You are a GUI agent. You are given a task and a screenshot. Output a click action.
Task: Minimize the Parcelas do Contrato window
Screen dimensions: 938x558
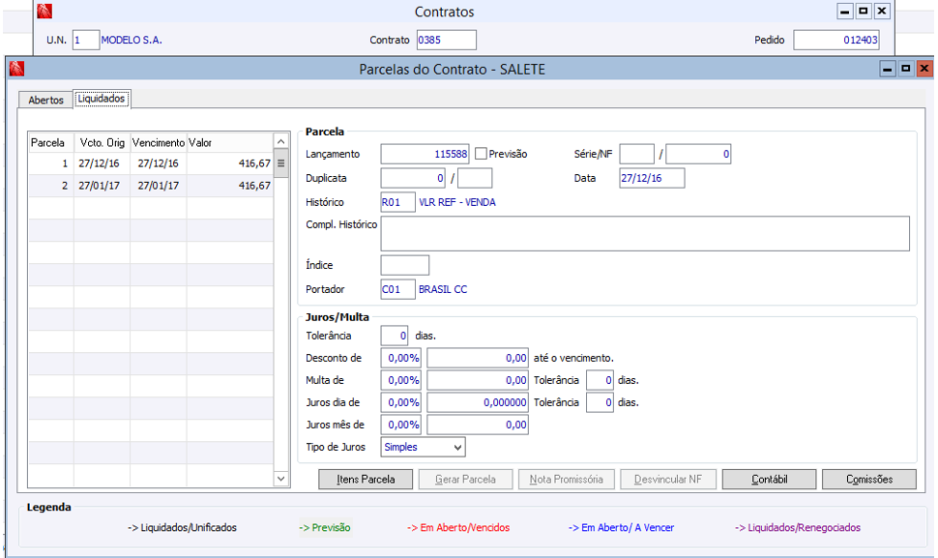tap(888, 69)
